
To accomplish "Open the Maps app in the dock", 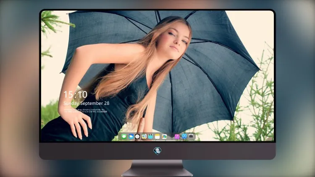I will [x=144, y=137].
